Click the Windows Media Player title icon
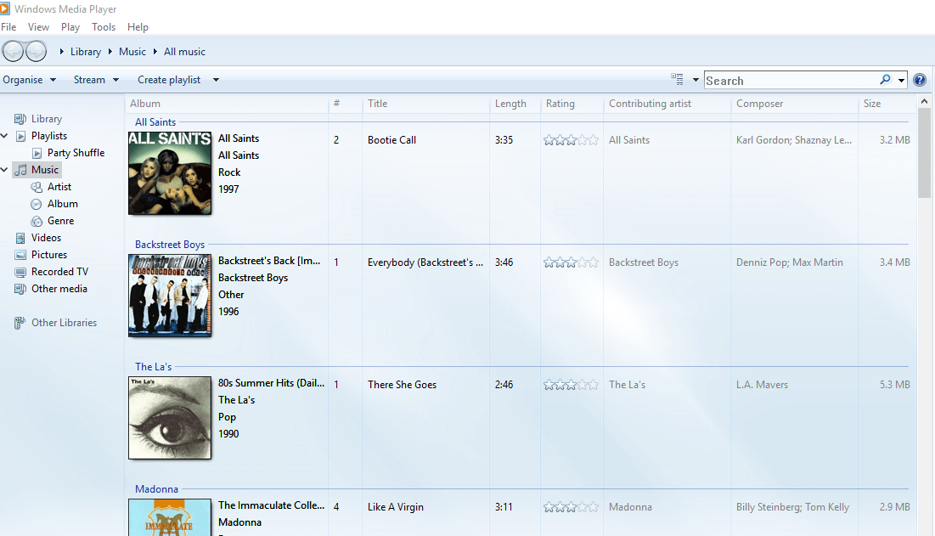 [5, 9]
